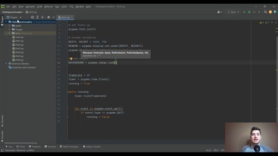278x156 pixels.
Task: Open the Navigate menu
Action: coord(30,6)
